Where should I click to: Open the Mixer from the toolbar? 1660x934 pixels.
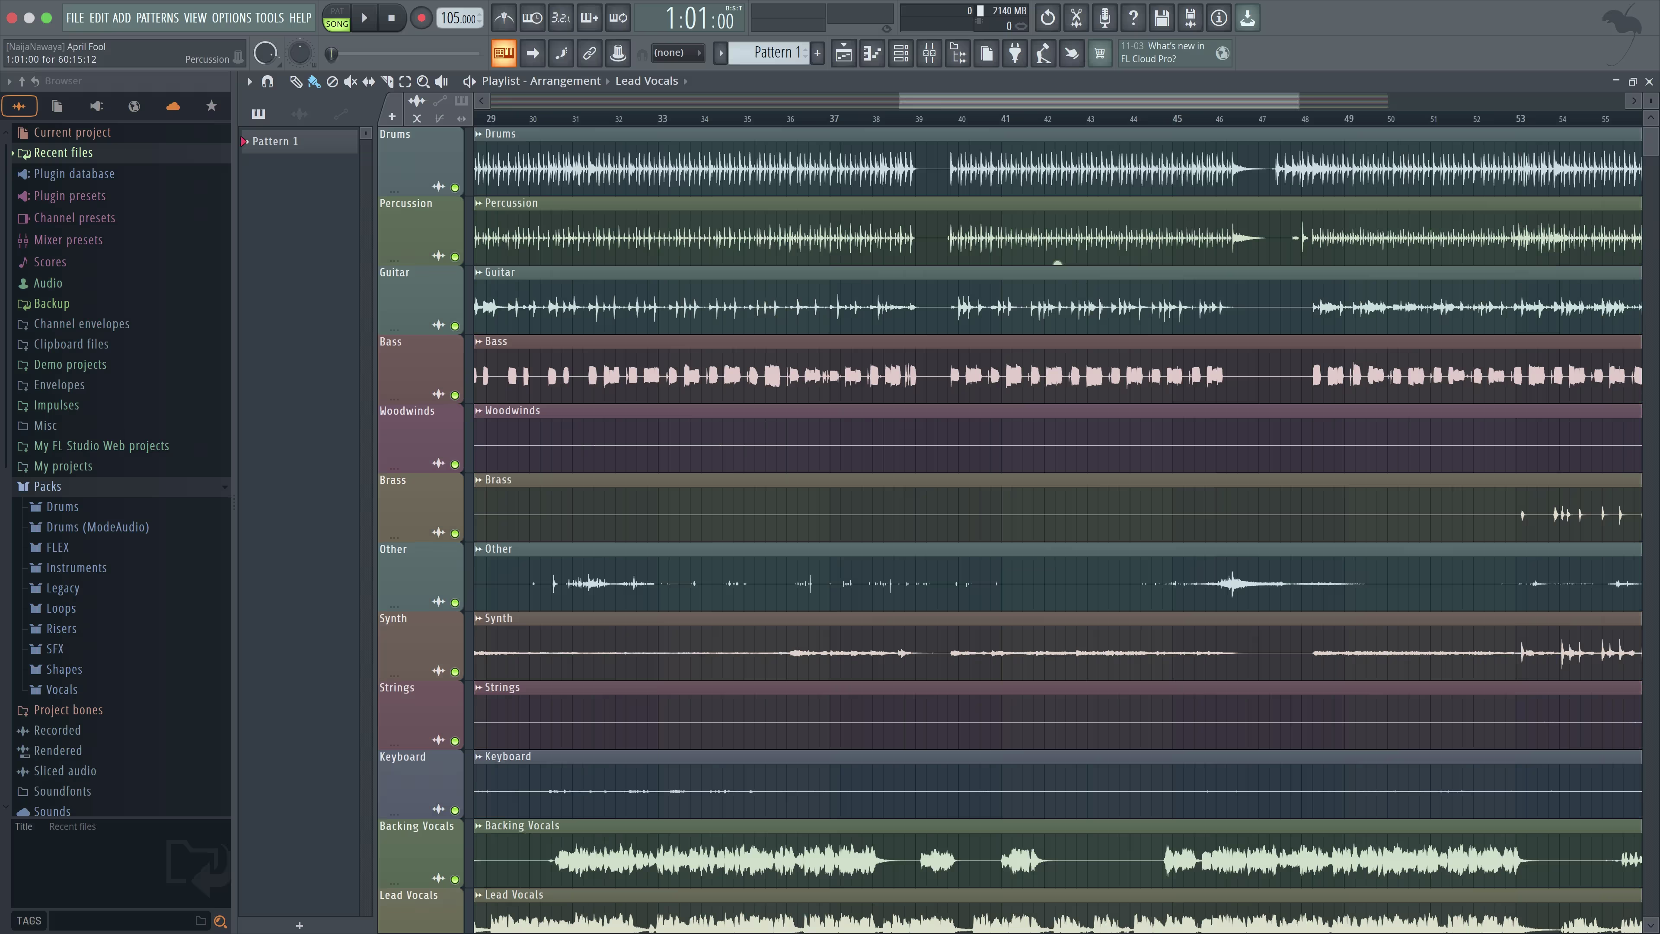click(x=929, y=53)
